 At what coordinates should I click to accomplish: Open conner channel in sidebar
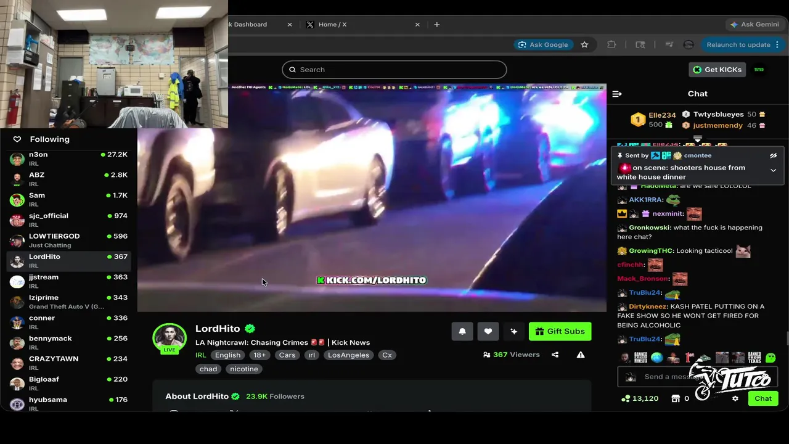click(x=68, y=321)
